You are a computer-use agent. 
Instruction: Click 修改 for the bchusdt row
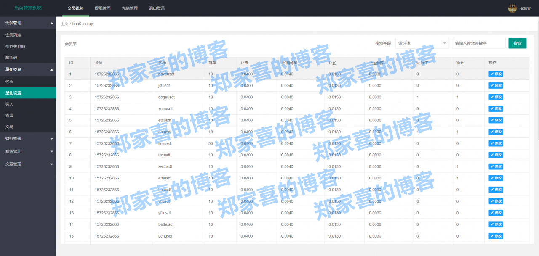[x=496, y=236]
